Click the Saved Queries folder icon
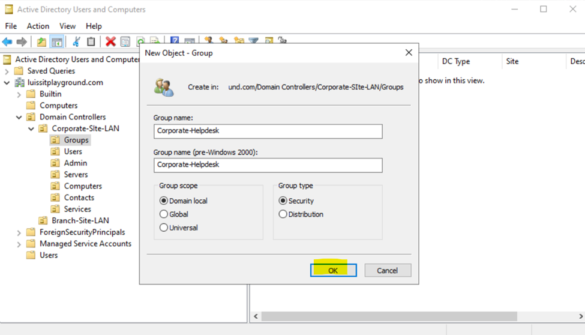The image size is (585, 335). 19,71
